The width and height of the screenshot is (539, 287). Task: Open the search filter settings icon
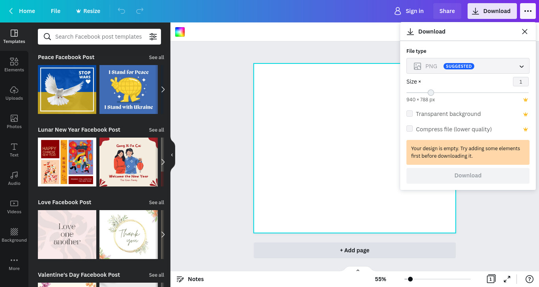(x=153, y=37)
